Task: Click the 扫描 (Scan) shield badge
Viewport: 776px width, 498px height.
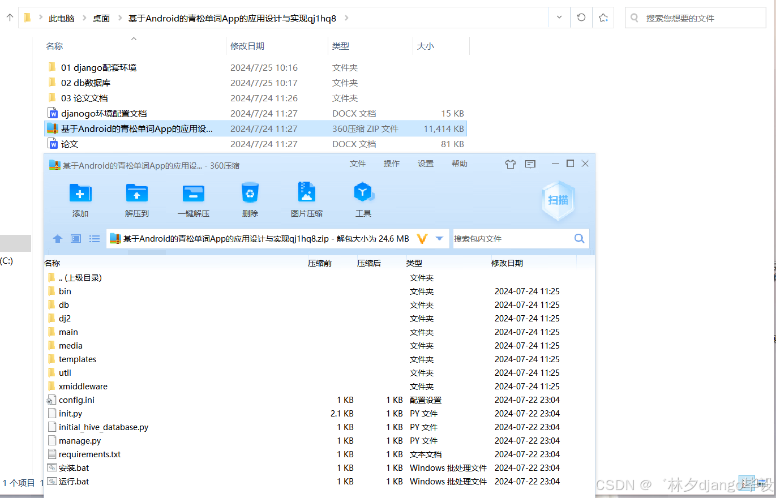Action: 558,200
